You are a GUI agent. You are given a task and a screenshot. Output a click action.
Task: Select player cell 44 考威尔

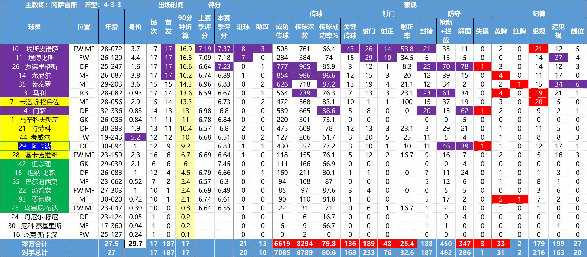35,137
